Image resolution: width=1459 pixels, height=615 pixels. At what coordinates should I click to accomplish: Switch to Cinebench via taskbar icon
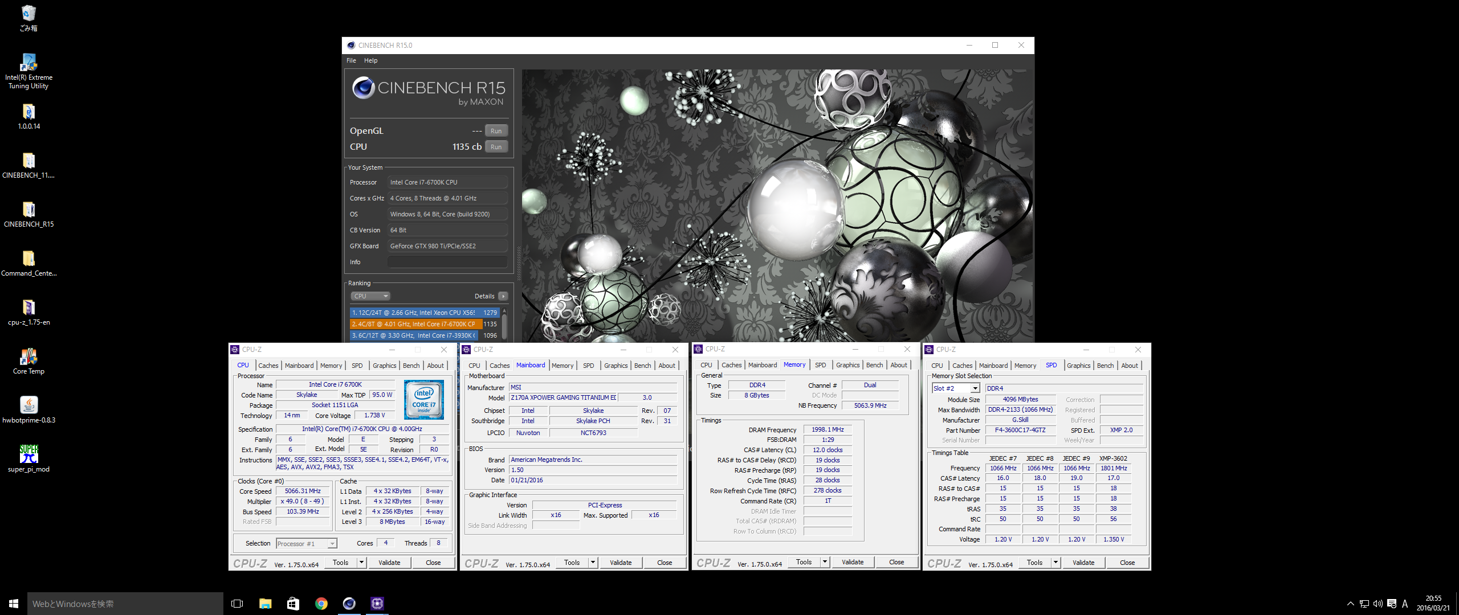349,603
